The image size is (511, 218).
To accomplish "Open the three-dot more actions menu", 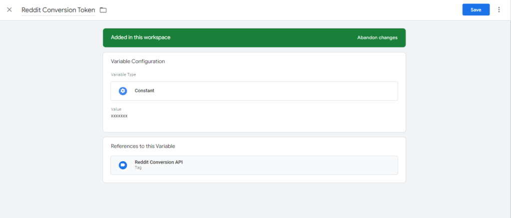I will 499,10.
